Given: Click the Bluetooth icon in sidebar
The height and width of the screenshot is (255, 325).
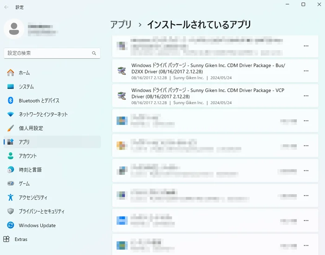Looking at the screenshot, I should 11,100.
